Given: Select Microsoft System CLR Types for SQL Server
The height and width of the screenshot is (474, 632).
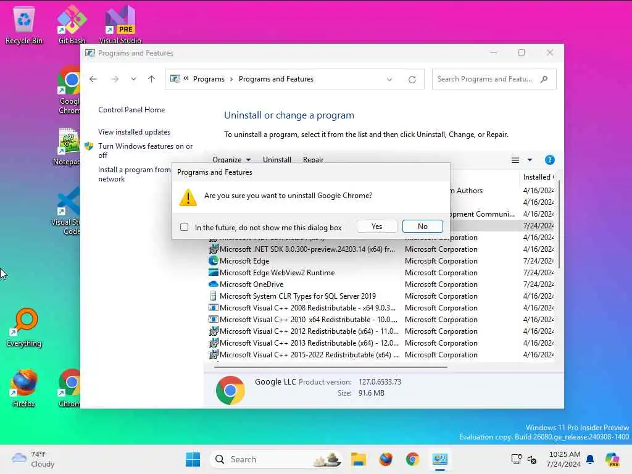Looking at the screenshot, I should 381,296.
